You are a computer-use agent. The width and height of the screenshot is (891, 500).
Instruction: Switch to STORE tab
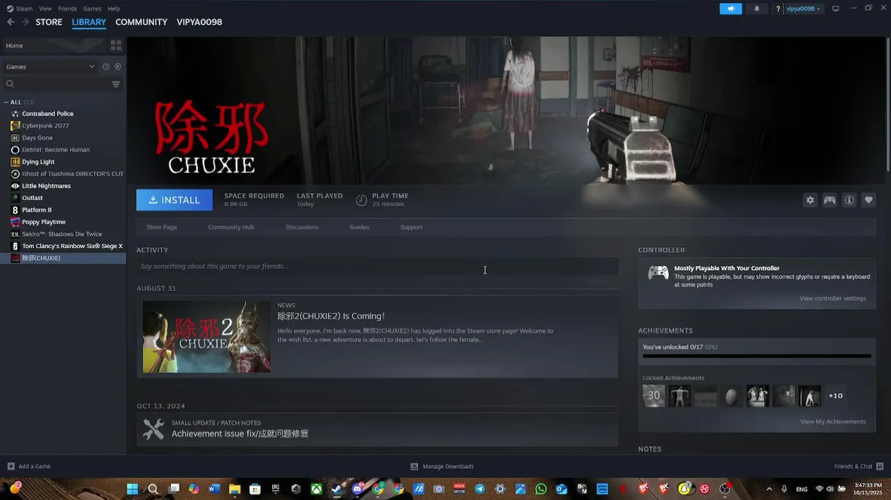(49, 22)
